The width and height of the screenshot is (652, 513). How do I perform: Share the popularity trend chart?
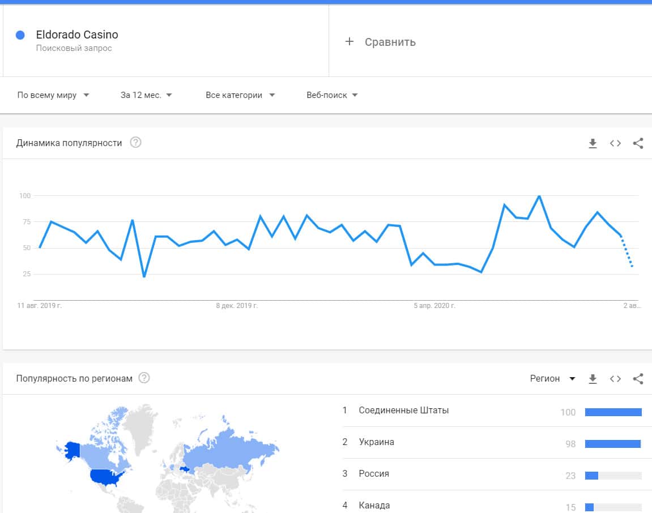click(x=638, y=143)
